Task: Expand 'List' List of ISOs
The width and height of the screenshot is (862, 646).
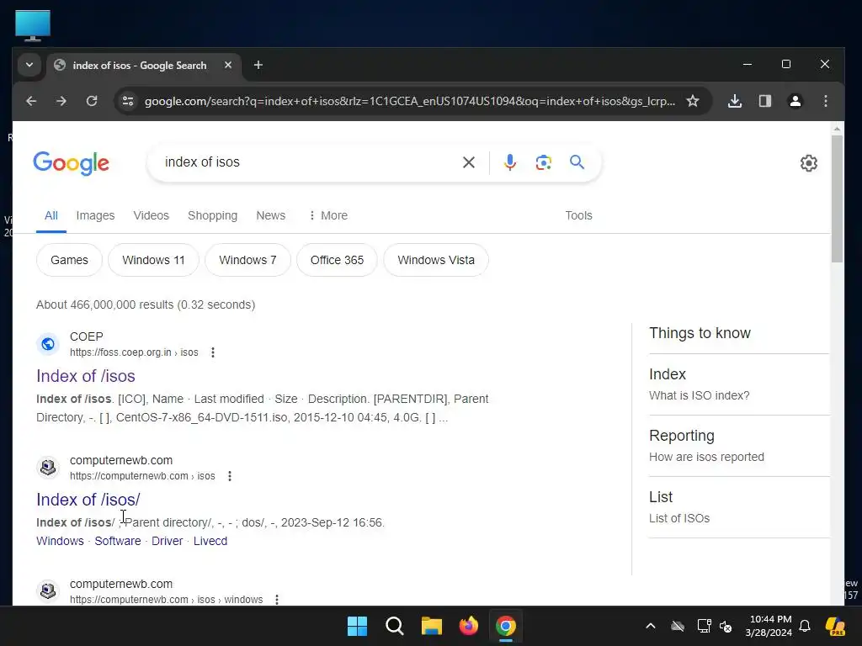Action: 739,507
